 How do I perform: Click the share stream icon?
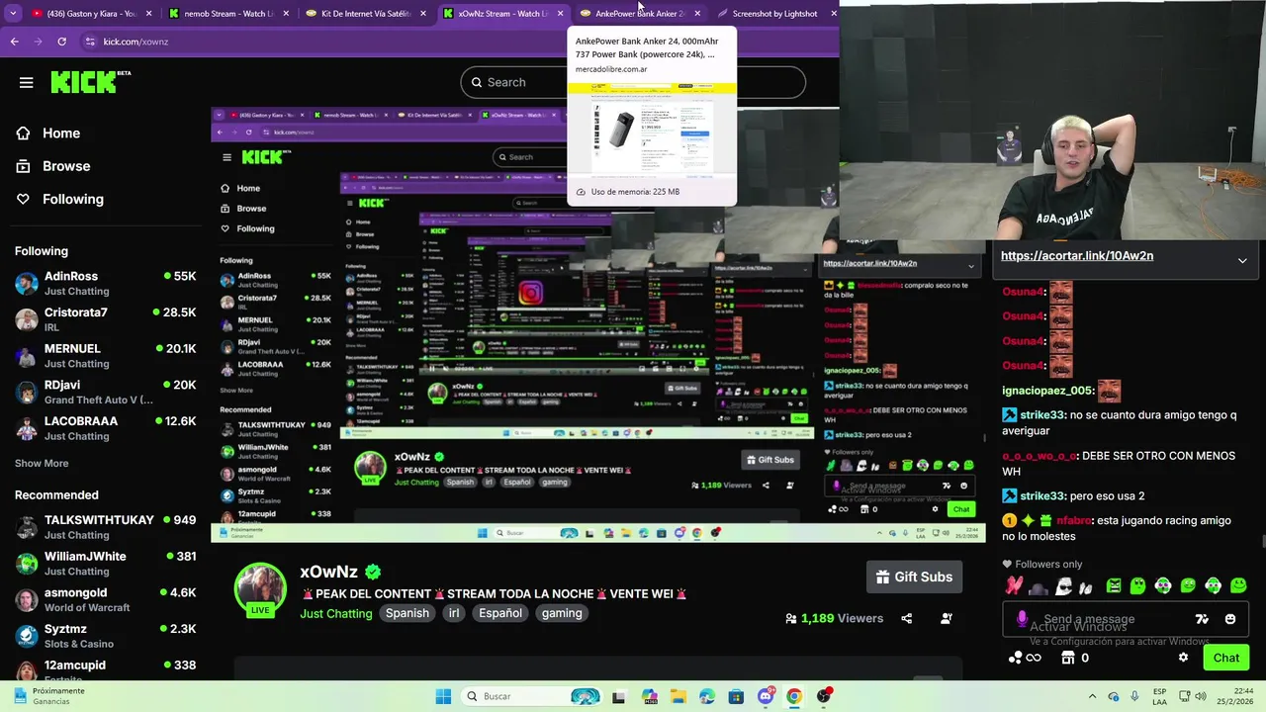click(x=907, y=618)
